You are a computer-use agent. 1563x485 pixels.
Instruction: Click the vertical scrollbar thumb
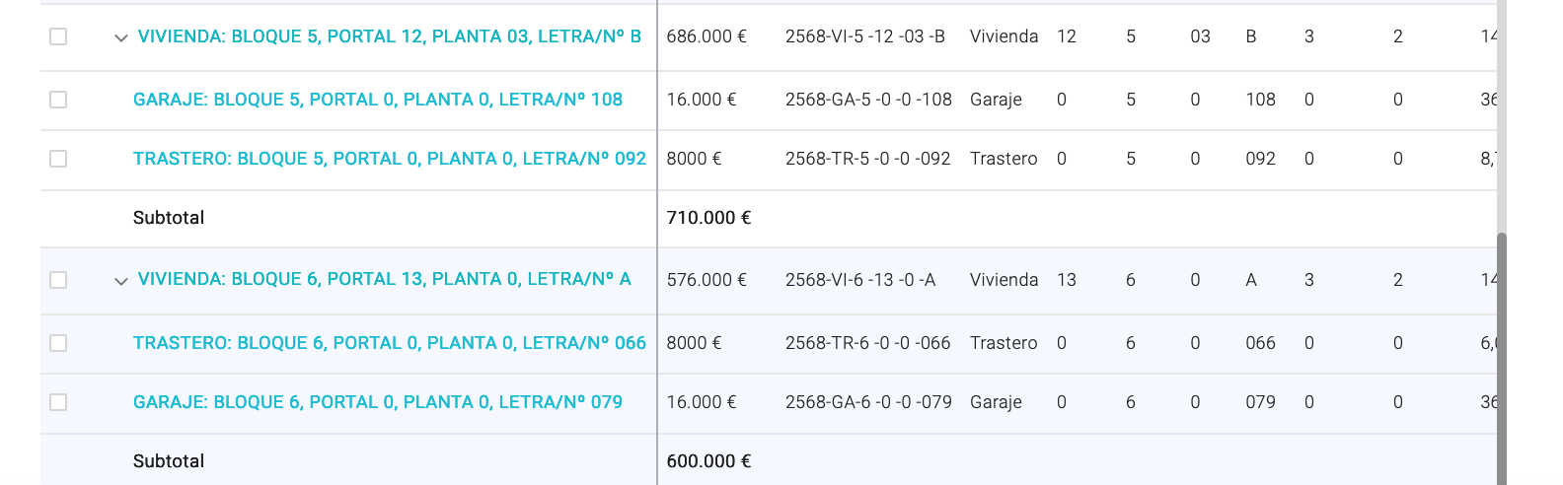[x=1502, y=359]
